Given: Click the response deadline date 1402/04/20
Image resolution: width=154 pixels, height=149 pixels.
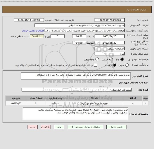Looking at the screenshot, I should tap(110, 36).
